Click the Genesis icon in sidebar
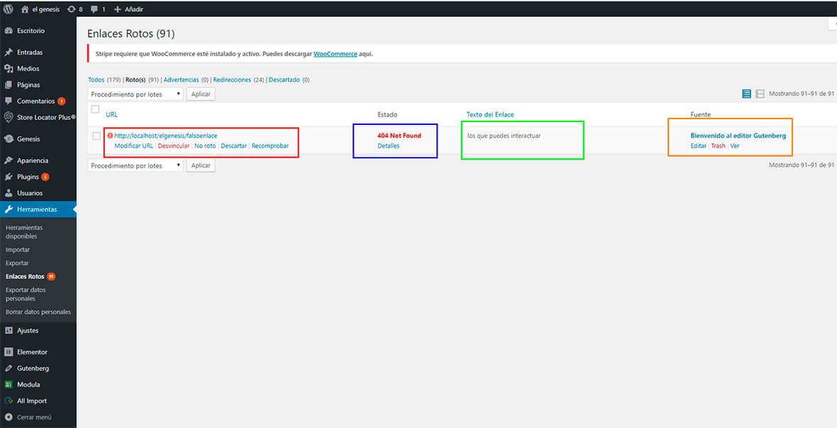837x428 pixels. tap(9, 139)
